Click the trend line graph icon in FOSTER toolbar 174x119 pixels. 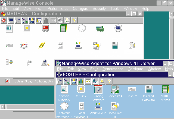[88, 81]
